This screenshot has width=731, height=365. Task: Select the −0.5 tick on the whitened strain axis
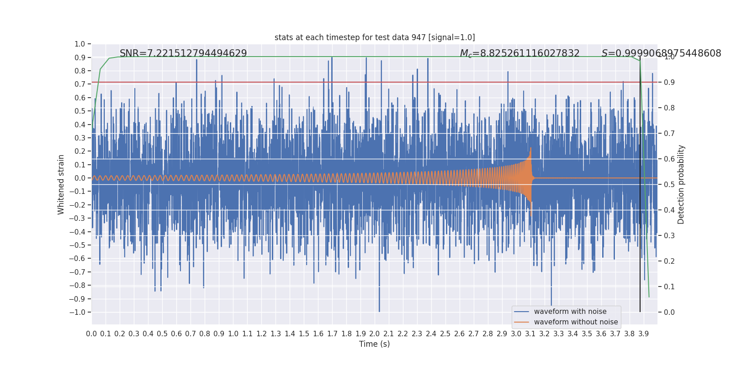[x=77, y=245]
